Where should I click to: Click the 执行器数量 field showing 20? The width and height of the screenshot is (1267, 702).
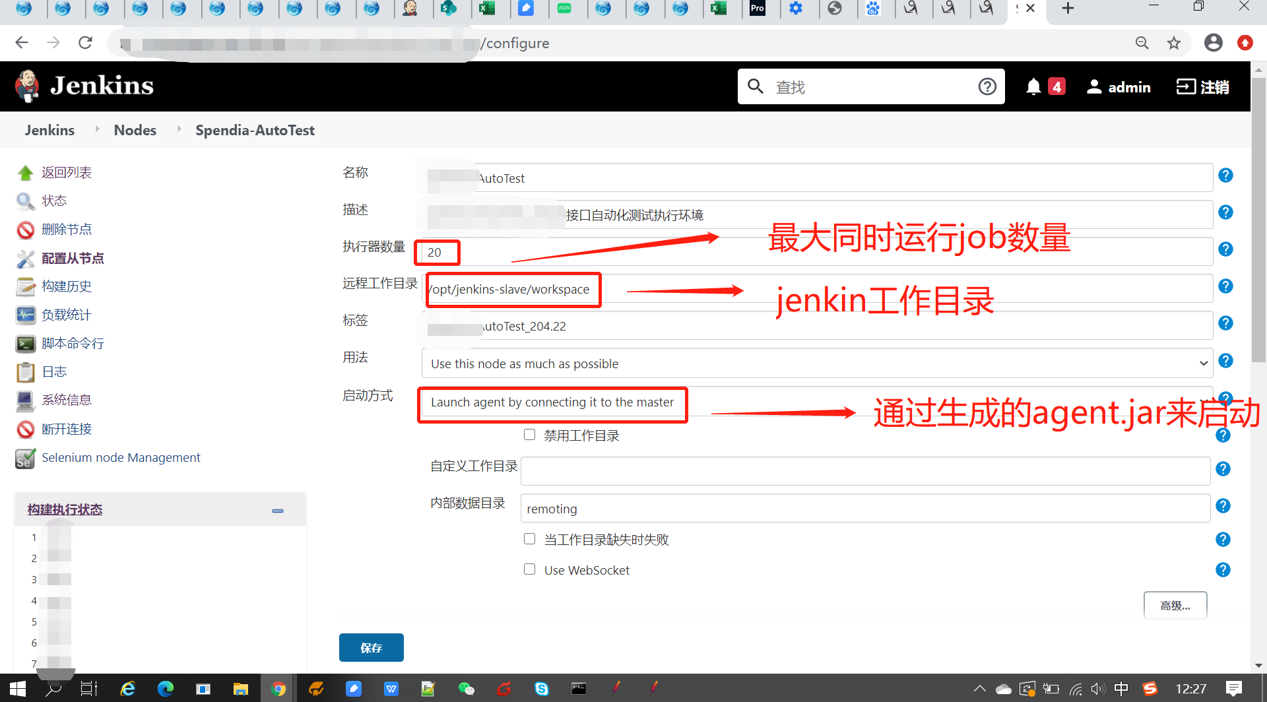click(817, 252)
